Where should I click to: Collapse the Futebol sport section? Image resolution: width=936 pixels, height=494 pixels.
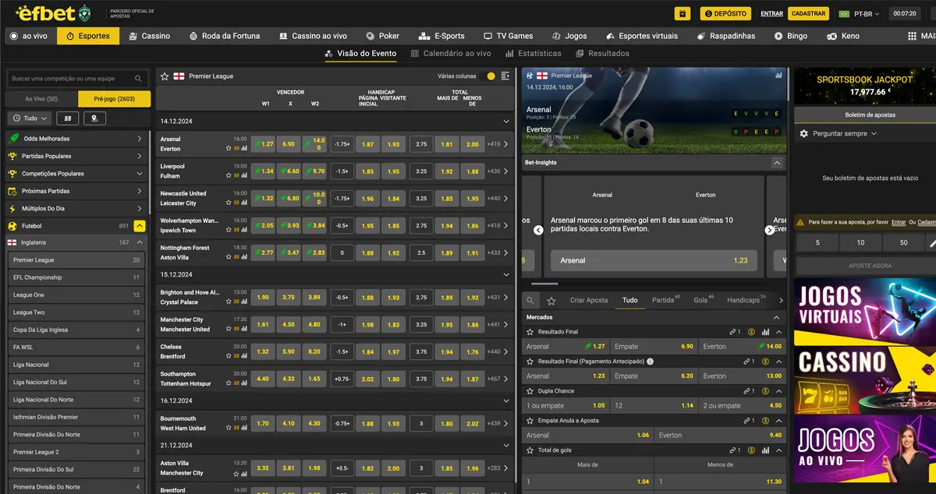(x=139, y=226)
